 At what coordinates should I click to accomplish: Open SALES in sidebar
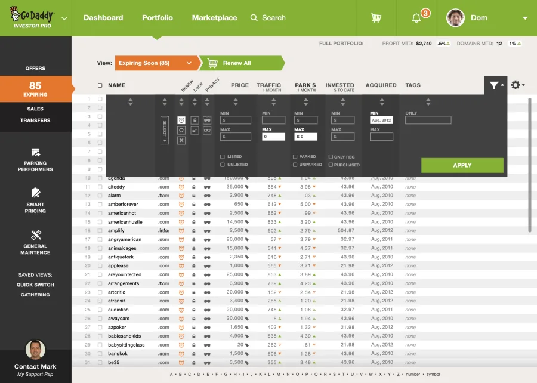pos(35,109)
